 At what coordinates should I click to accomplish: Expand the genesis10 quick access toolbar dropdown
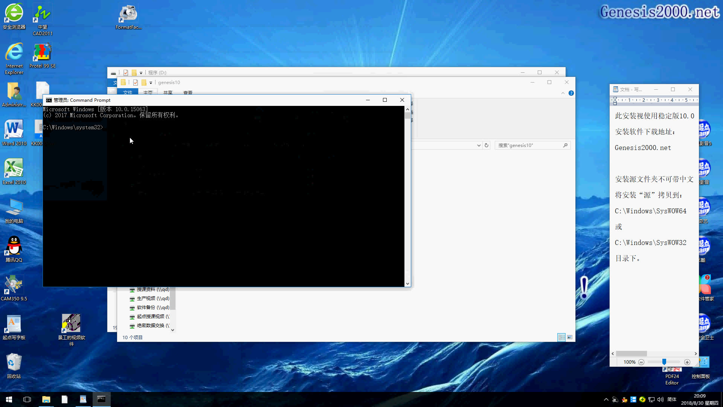(151, 83)
